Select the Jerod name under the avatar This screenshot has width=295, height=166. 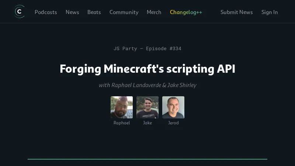coord(173,123)
